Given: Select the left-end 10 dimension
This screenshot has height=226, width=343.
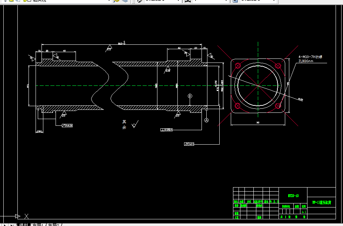Looking at the screenshot, I should coord(39,51).
